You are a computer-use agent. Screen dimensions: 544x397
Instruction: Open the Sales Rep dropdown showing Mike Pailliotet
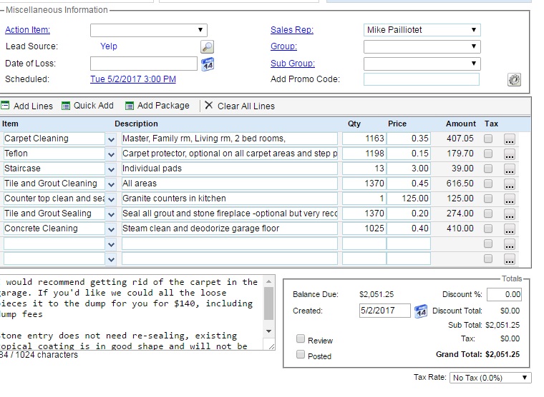(x=422, y=30)
